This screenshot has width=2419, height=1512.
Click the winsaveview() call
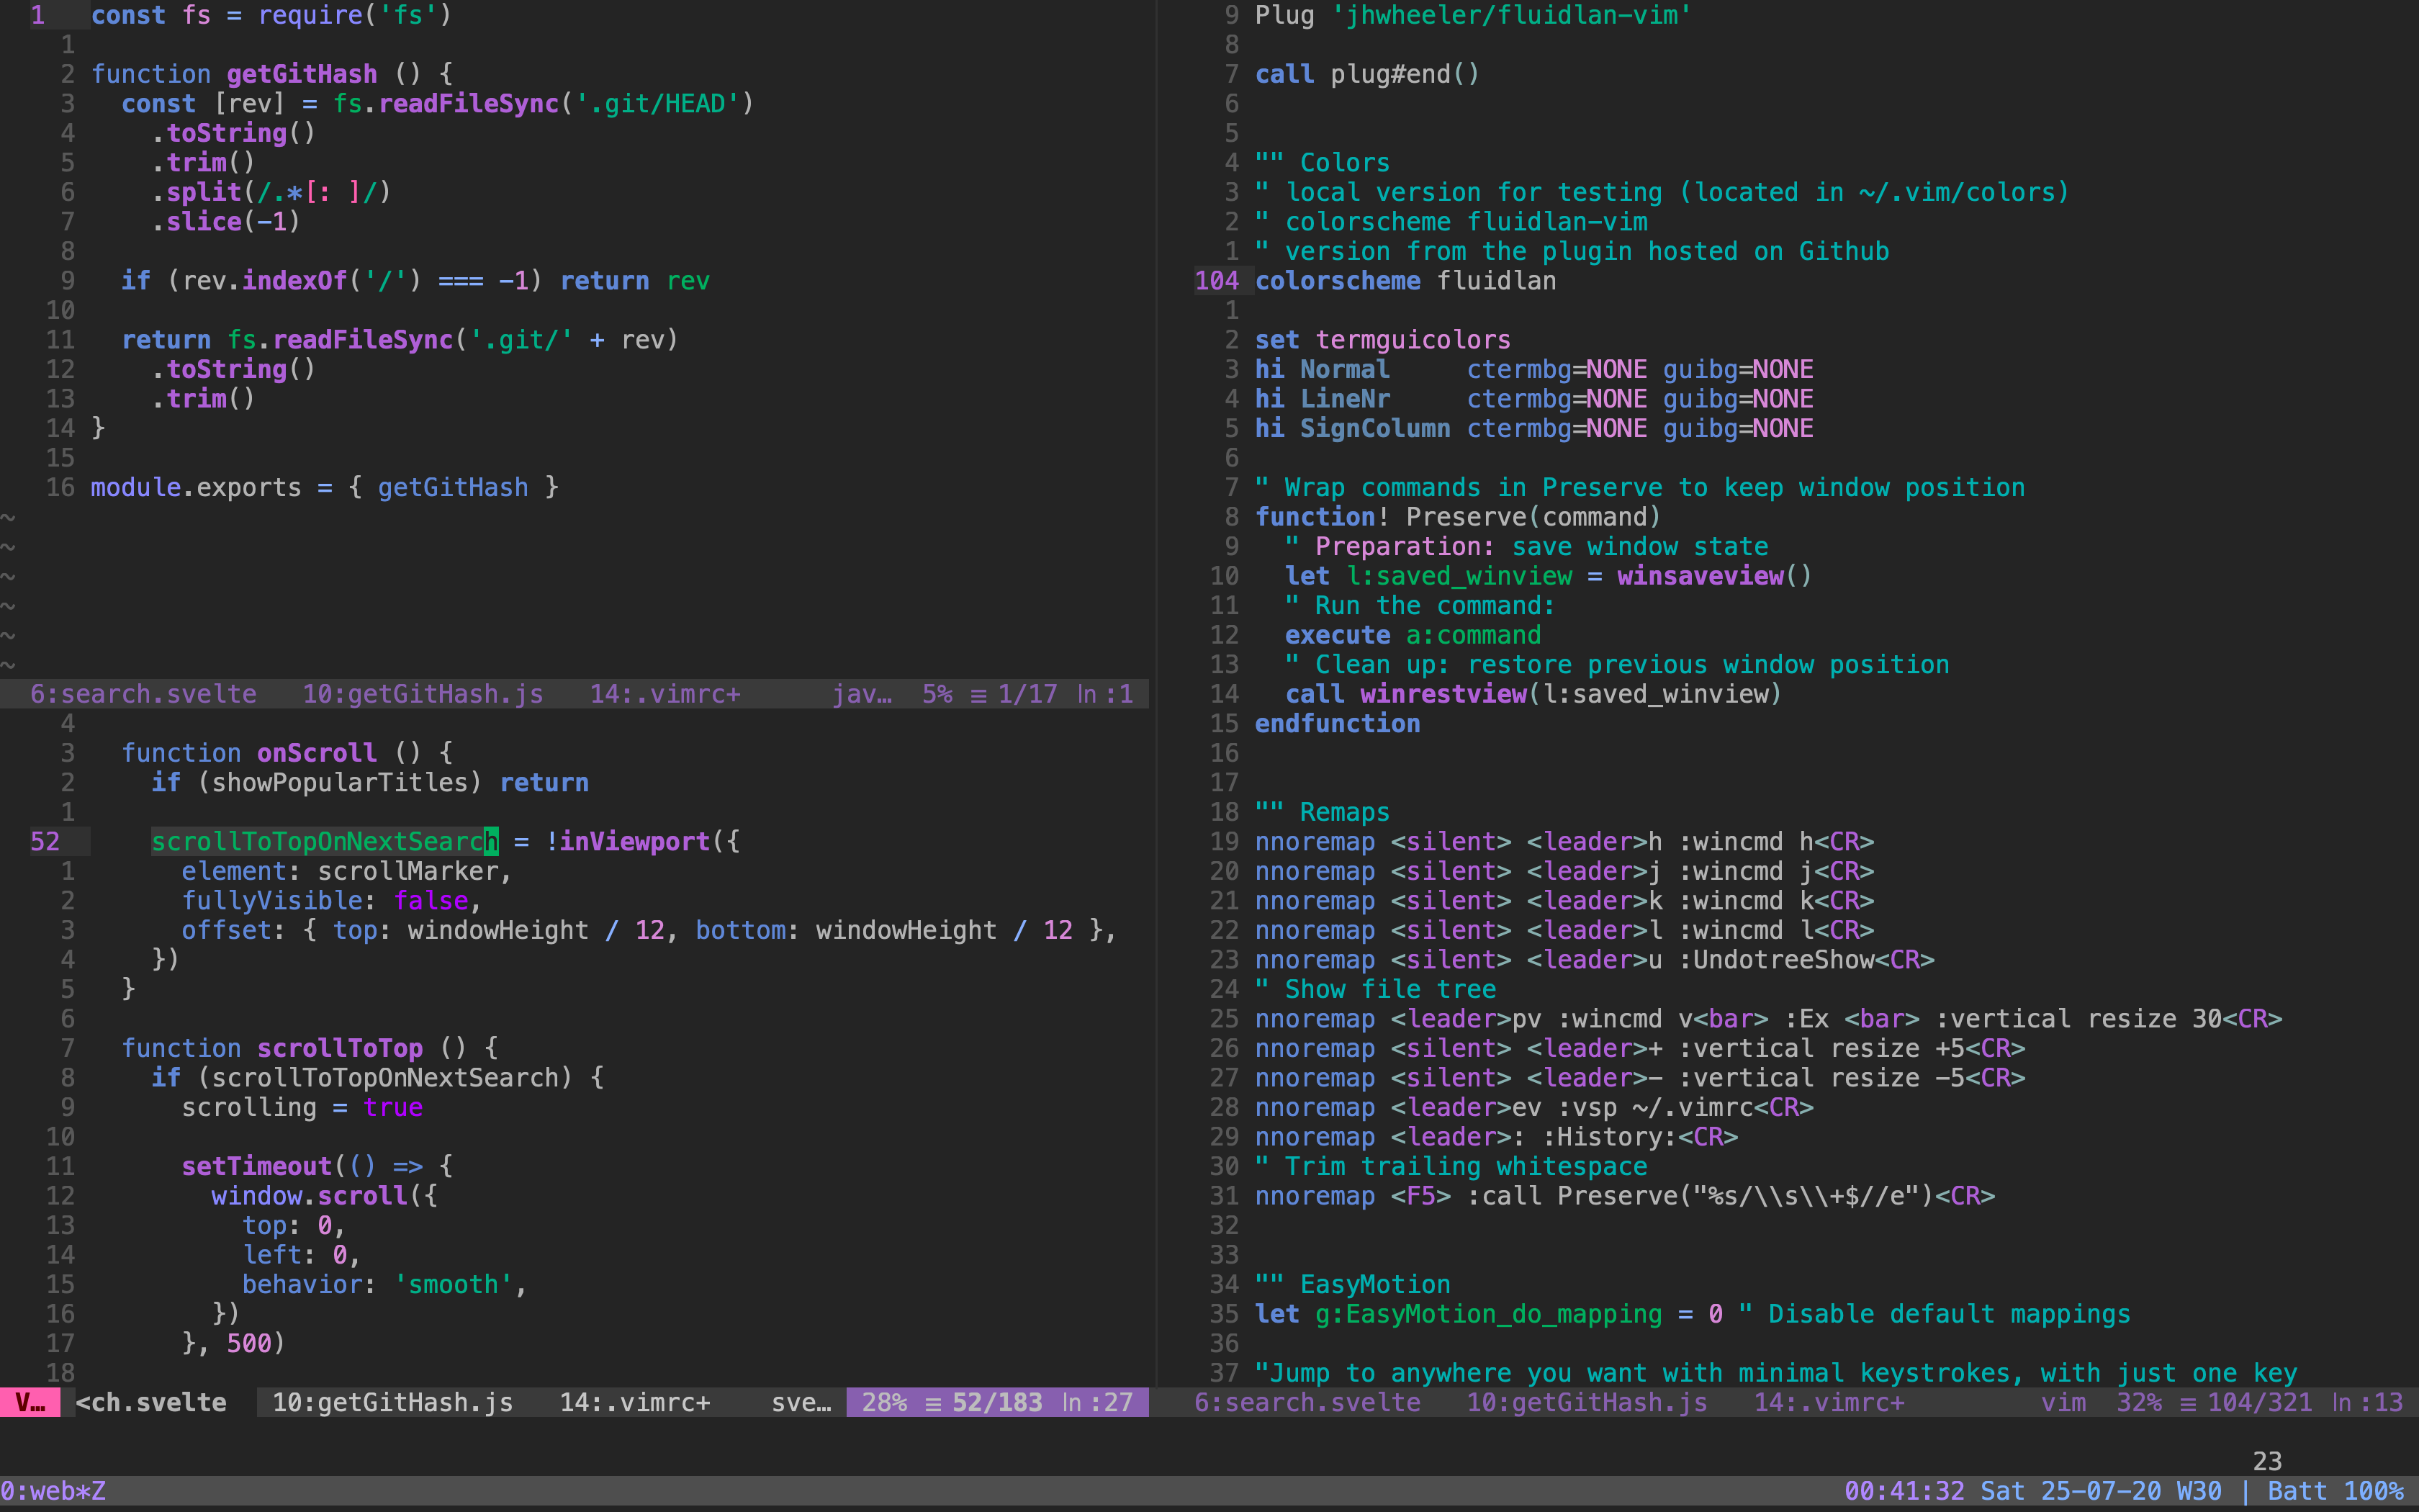tap(1716, 575)
